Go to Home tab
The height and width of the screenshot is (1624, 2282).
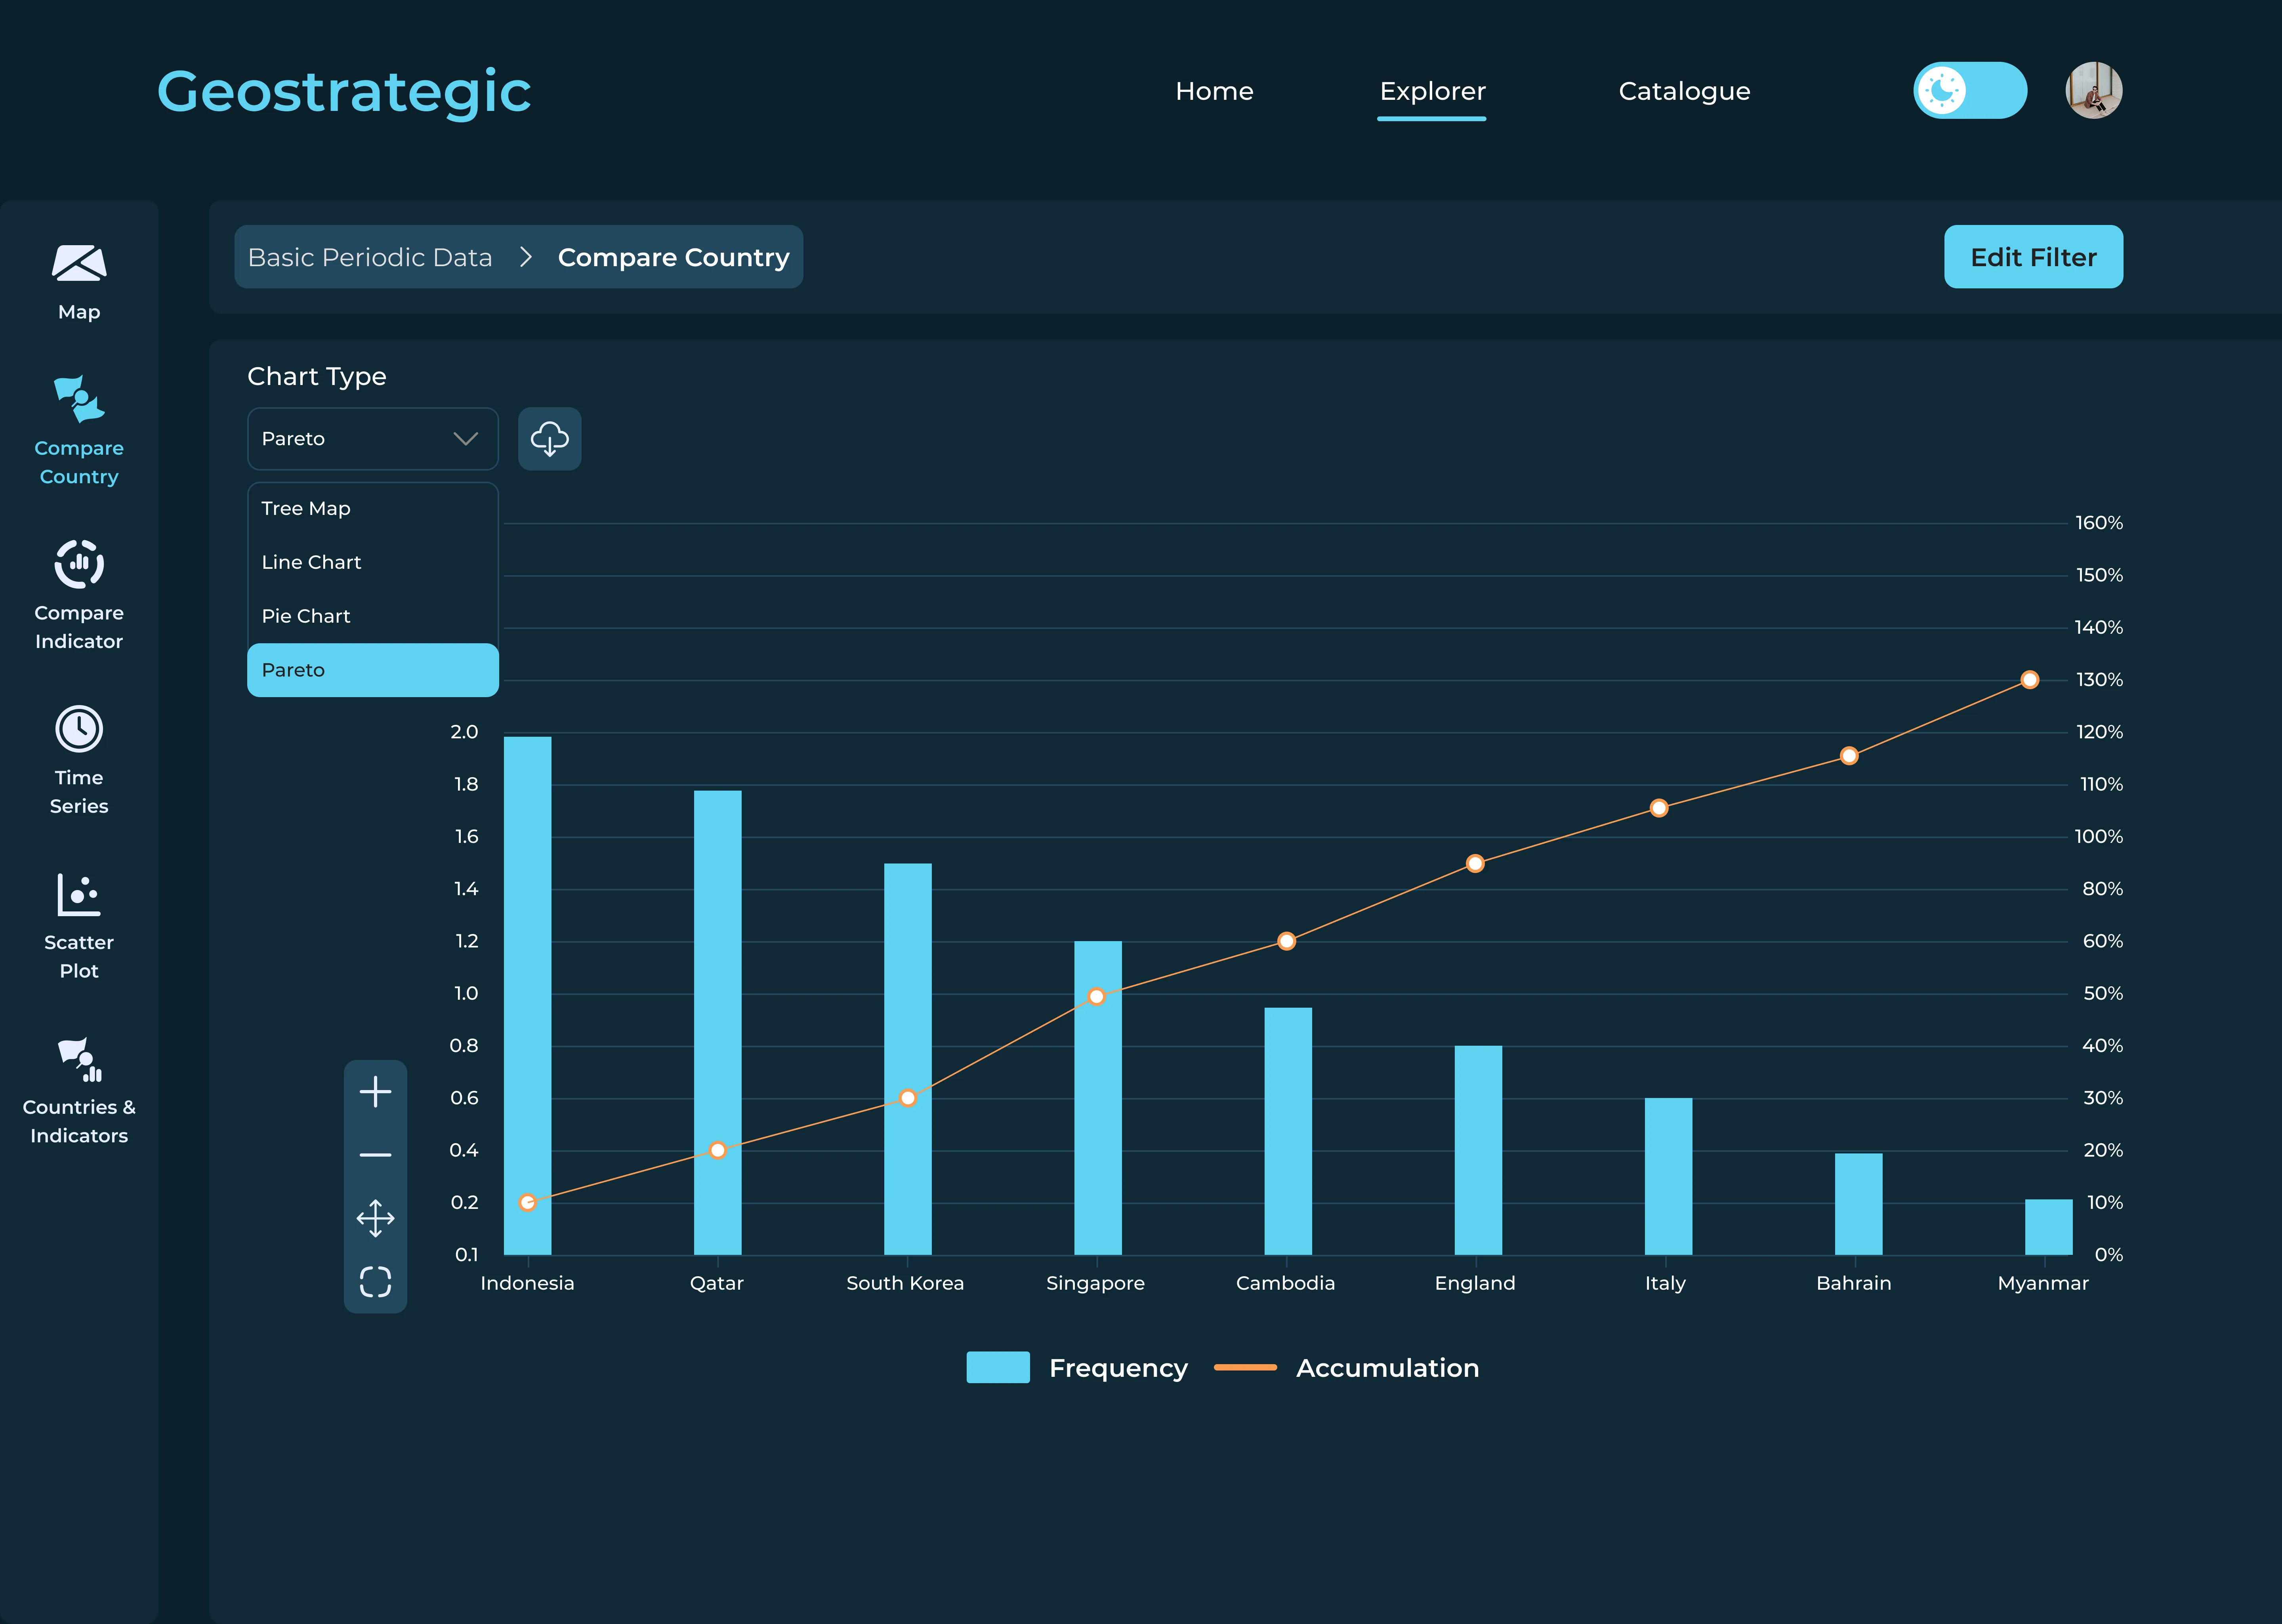click(1214, 91)
